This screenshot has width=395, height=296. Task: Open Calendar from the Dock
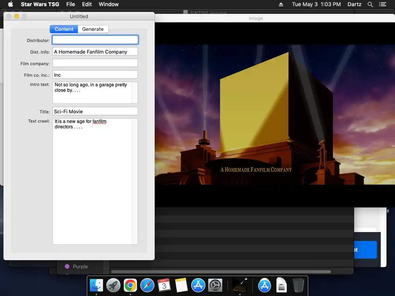click(164, 285)
